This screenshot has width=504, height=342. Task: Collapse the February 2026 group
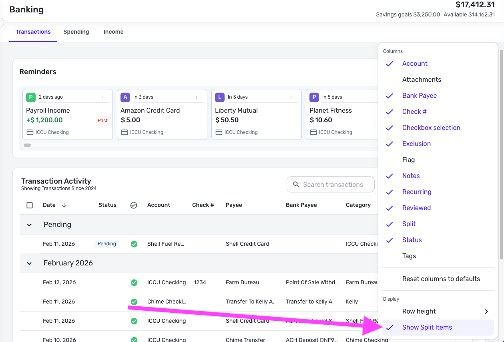29,263
